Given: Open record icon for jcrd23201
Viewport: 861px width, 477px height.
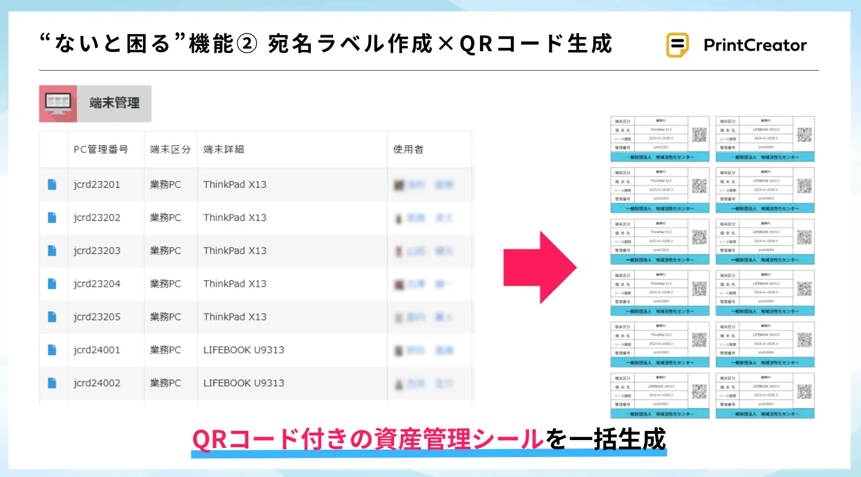Looking at the screenshot, I should click(x=52, y=184).
